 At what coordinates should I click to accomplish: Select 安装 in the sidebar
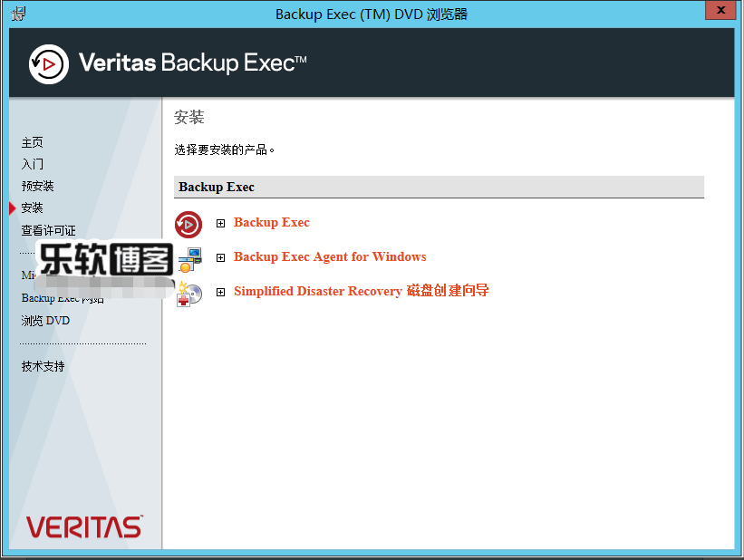[x=33, y=208]
